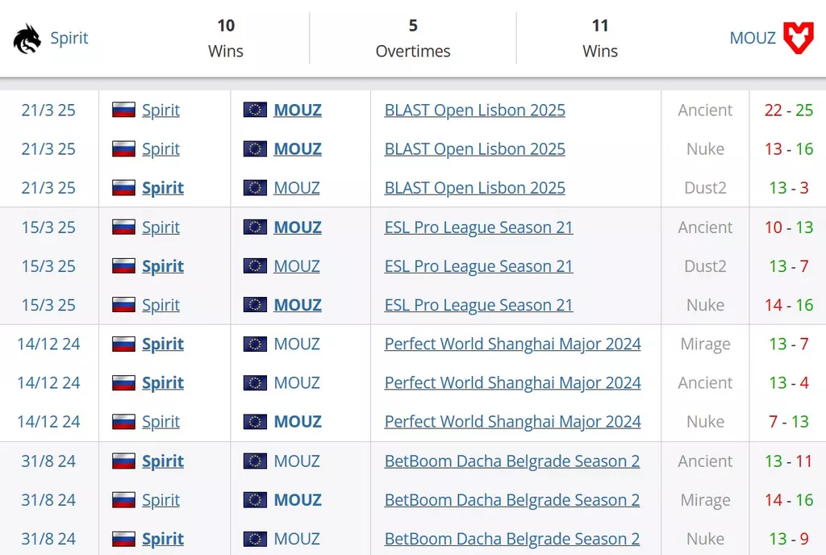826x555 pixels.
Task: Click the 13 - 9 score
Action: [x=789, y=539]
